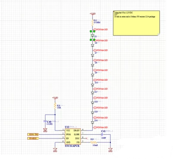Select the D9 diode symbol
Image resolution: width=173 pixels, height=162 pixels.
pyautogui.click(x=93, y=75)
